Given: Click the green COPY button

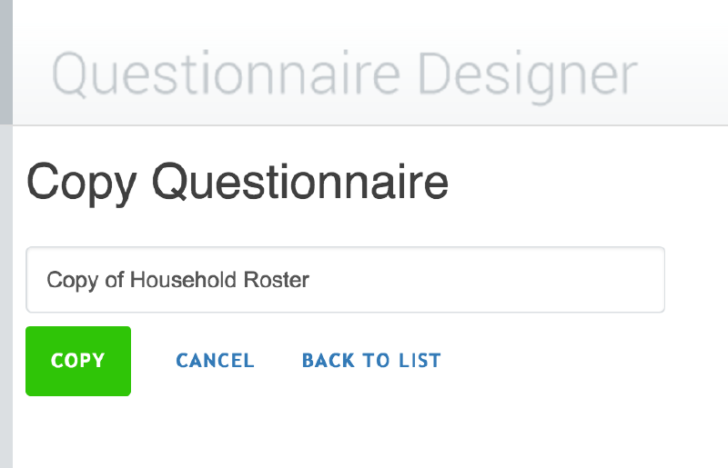Looking at the screenshot, I should (78, 361).
